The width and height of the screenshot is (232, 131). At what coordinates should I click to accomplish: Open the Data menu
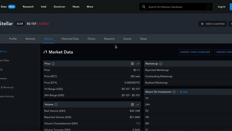pos(4,7)
